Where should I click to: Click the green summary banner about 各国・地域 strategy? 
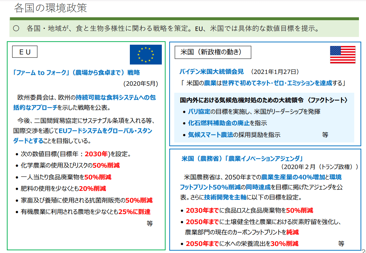[x=184, y=29]
